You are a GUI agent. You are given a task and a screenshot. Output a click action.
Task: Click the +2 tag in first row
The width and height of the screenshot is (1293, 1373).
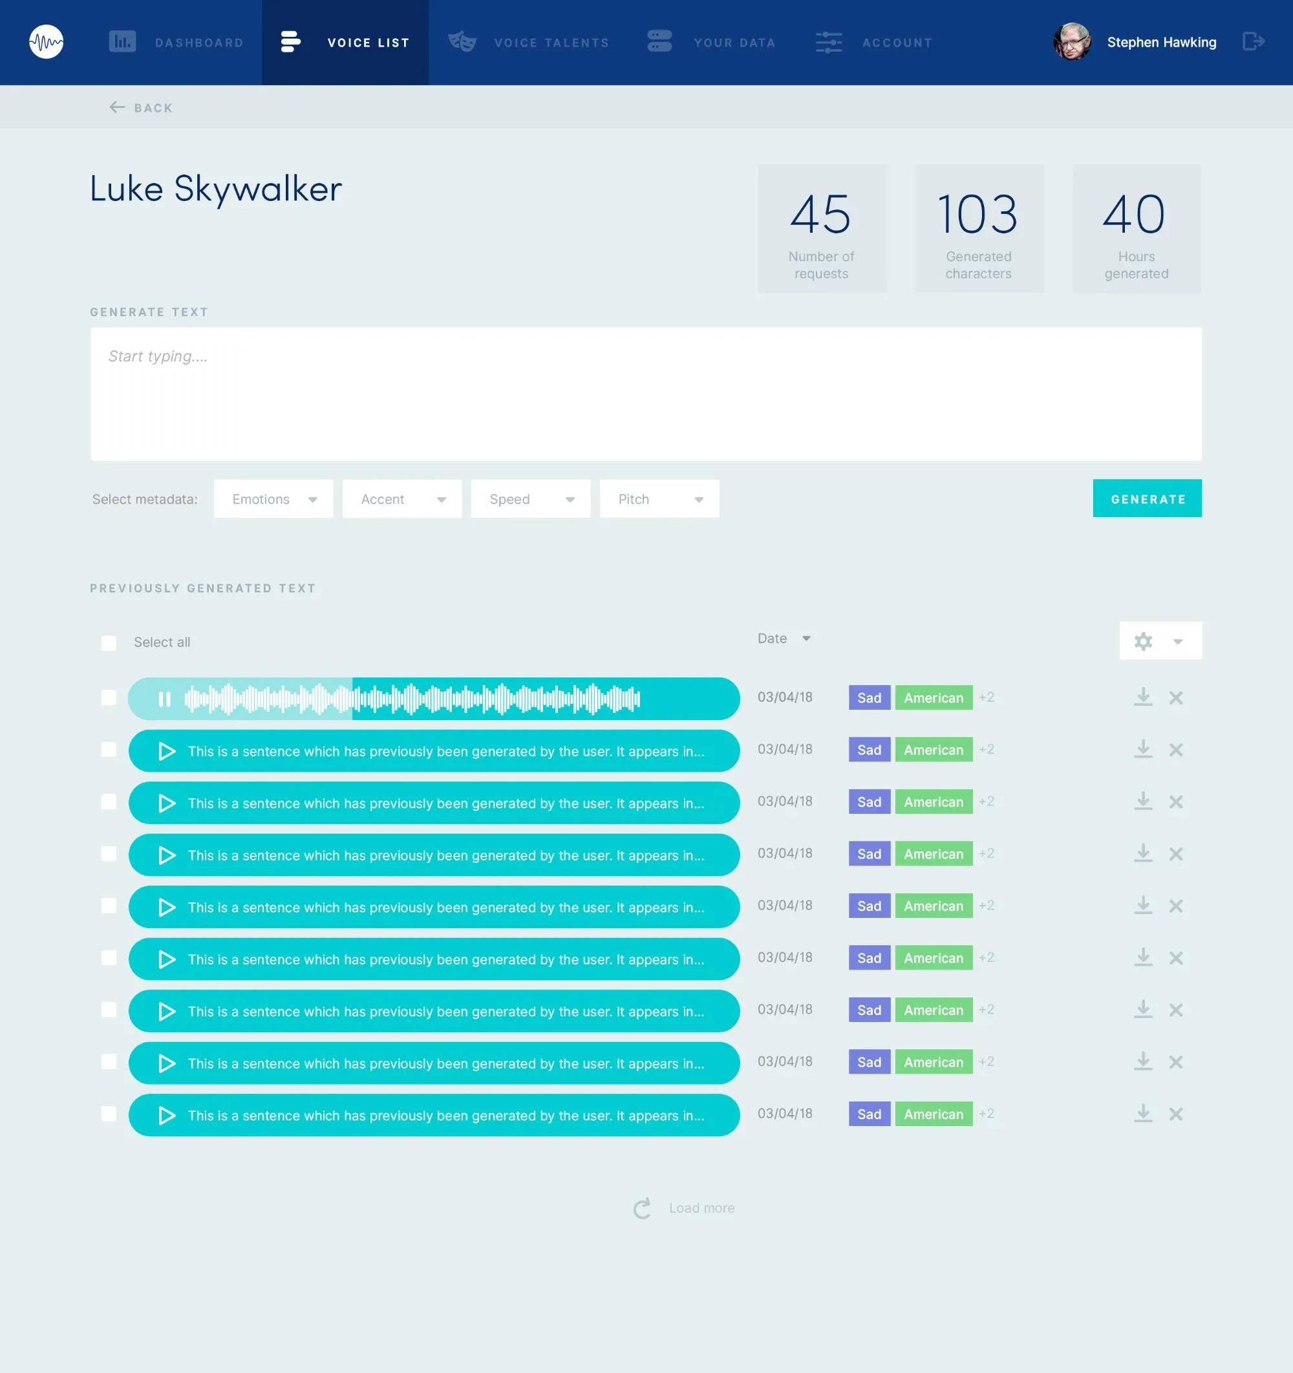[x=987, y=697]
